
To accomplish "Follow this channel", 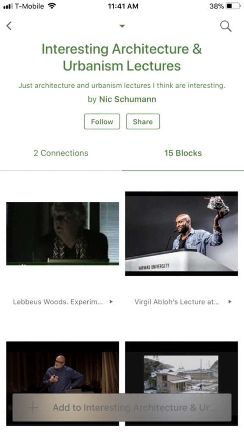I will click(102, 122).
